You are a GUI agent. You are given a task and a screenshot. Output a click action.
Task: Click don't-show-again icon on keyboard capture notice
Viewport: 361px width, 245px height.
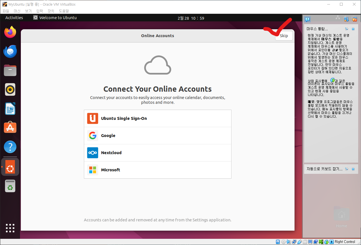point(347,169)
